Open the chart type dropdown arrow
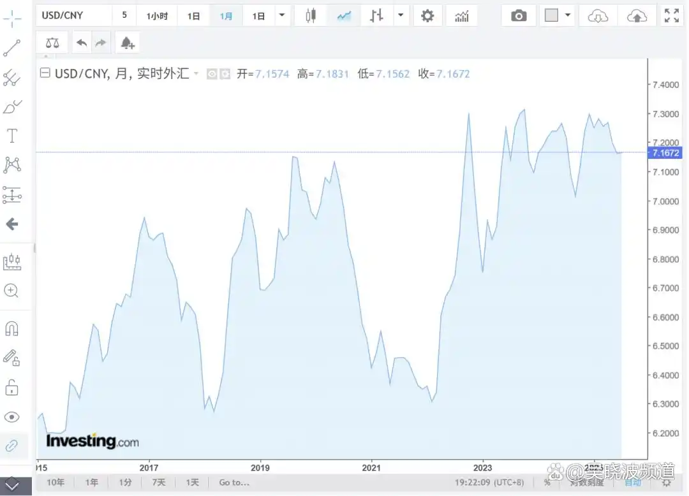This screenshot has height=496, width=689. [x=400, y=16]
